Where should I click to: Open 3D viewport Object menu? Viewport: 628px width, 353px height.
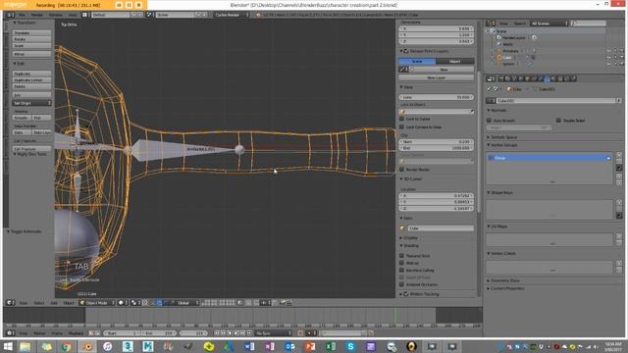(x=69, y=303)
